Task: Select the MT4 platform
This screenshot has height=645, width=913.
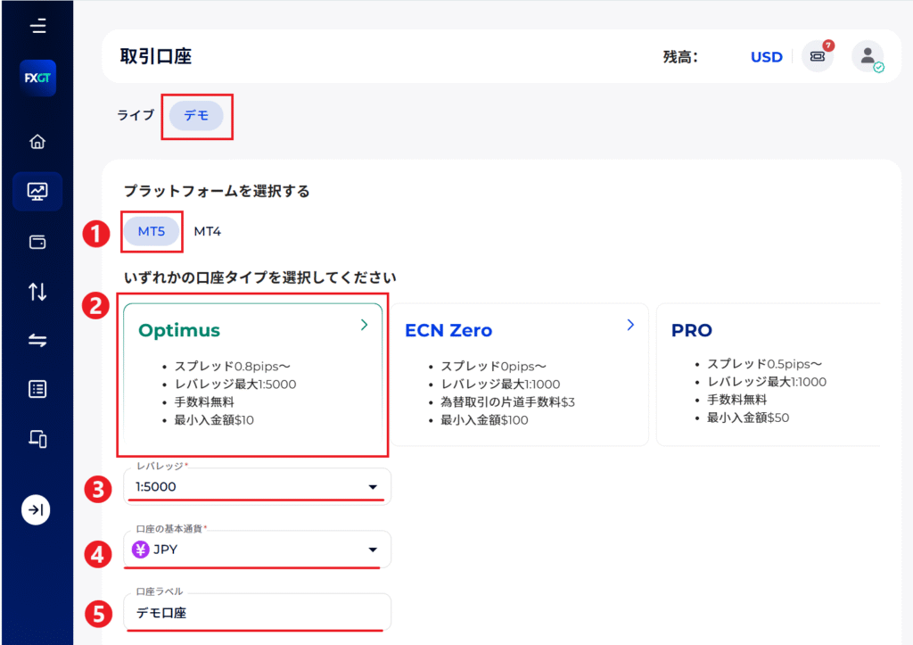Action: point(207,231)
